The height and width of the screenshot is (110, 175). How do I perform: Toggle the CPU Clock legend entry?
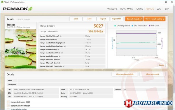pyautogui.click(x=154, y=26)
